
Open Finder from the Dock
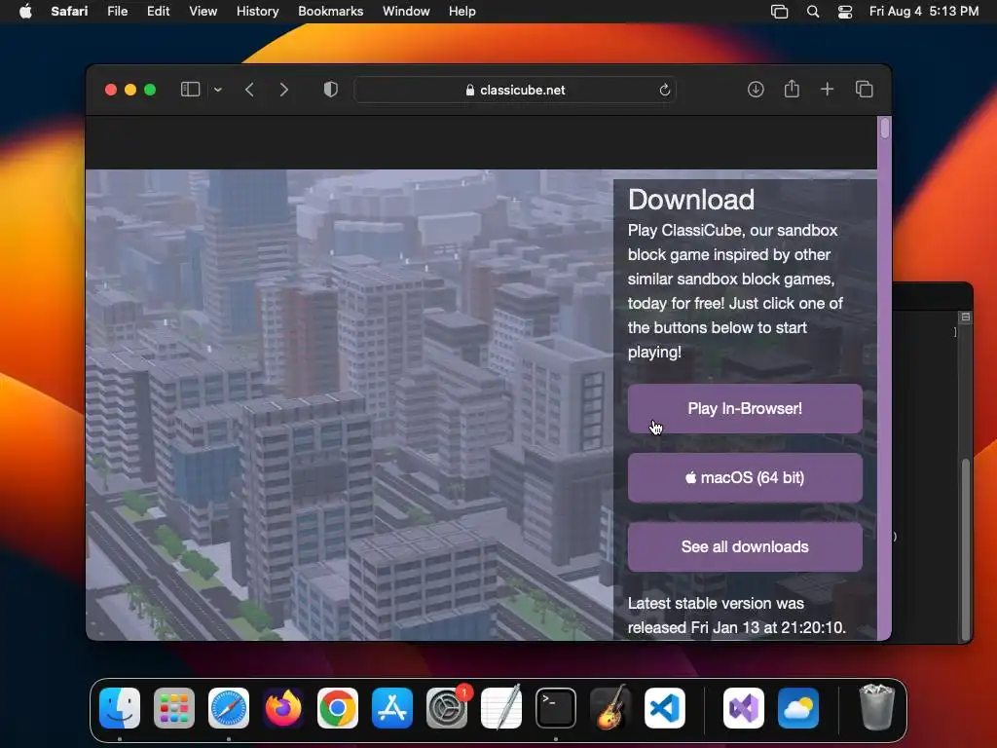[x=120, y=708]
